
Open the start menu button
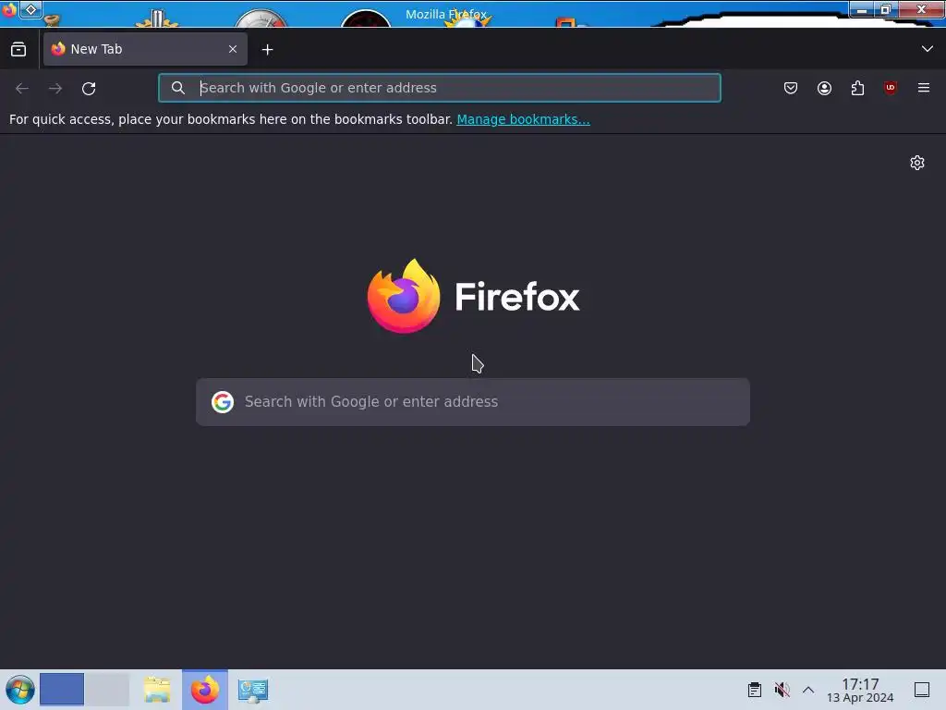[x=20, y=690]
